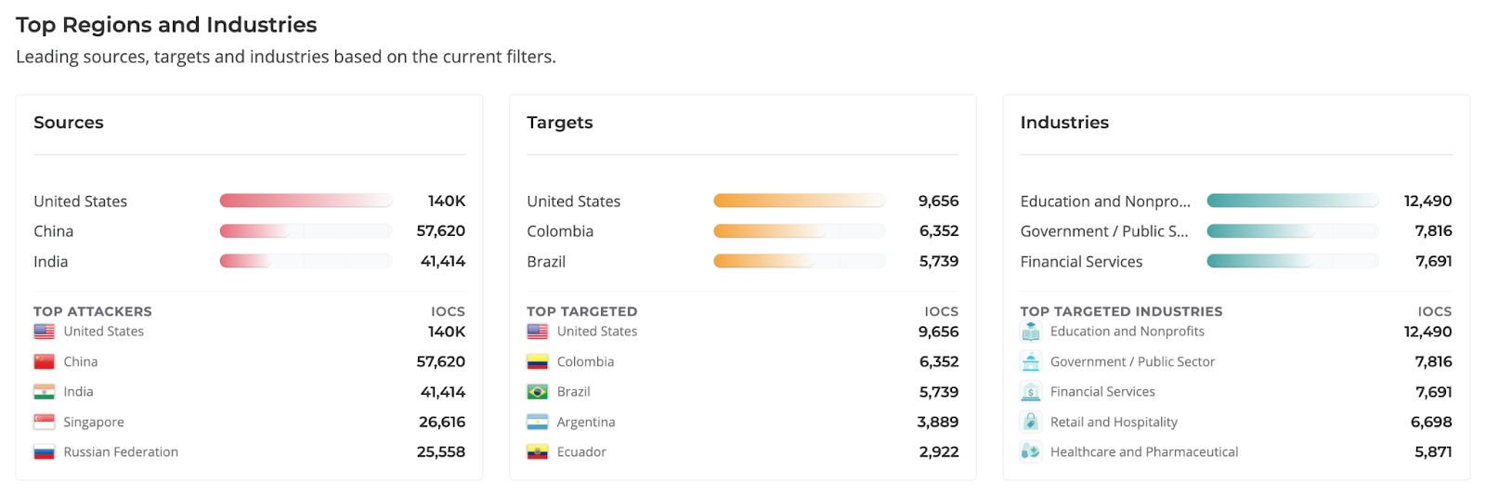Click the Healthcare and Pharmaceutical icon
The width and height of the screenshot is (1486, 495).
[x=1031, y=452]
